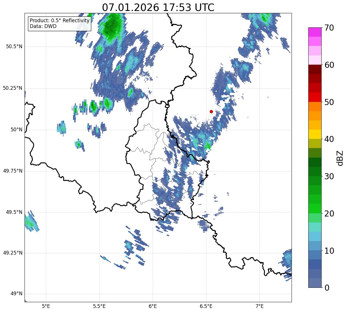
Task: Click the 5.5°E longitude label
Action: [x=99, y=306]
